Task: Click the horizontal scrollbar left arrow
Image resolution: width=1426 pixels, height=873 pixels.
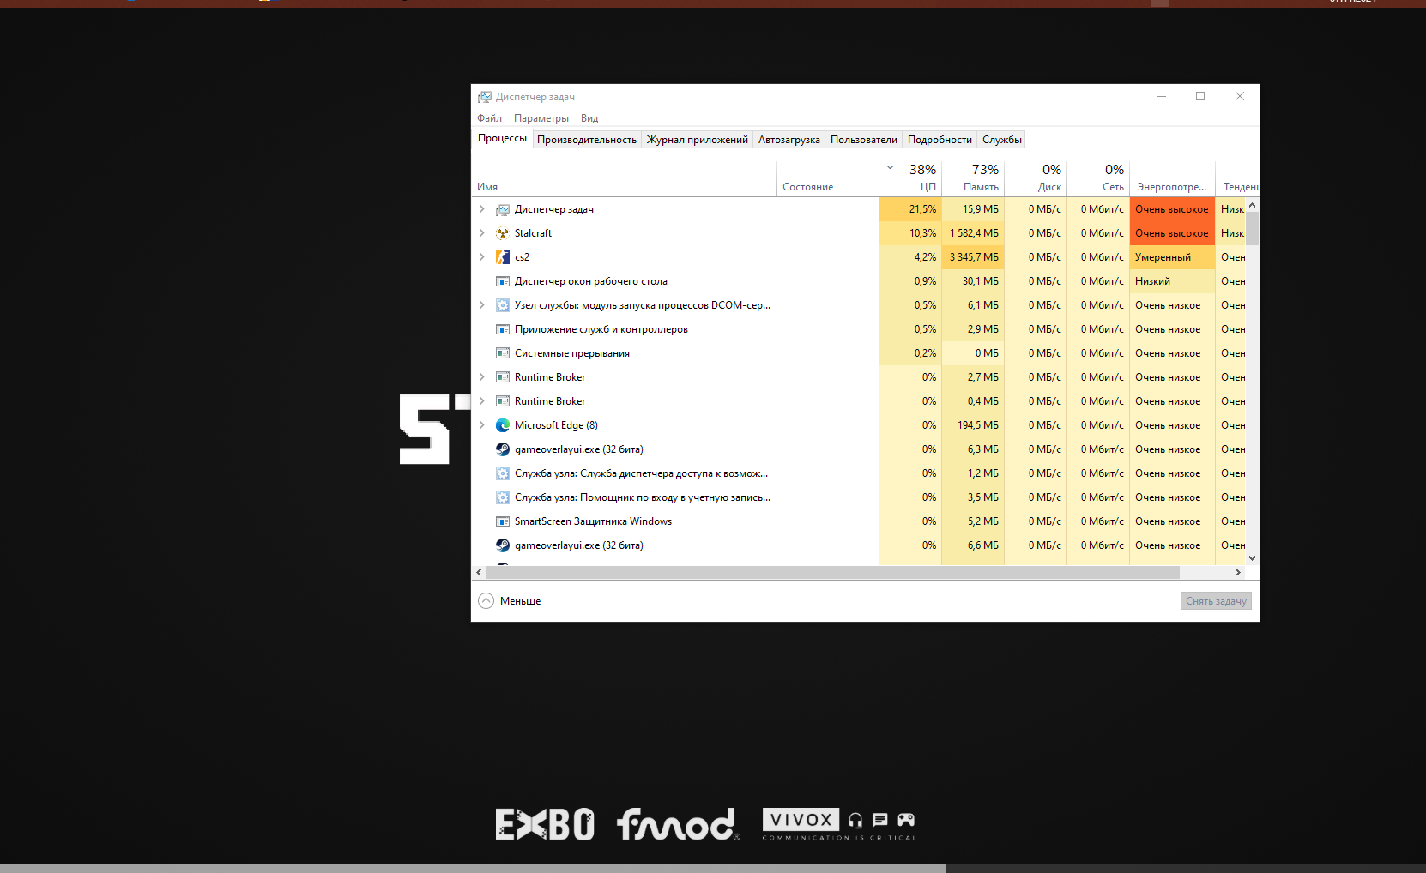Action: (479, 572)
